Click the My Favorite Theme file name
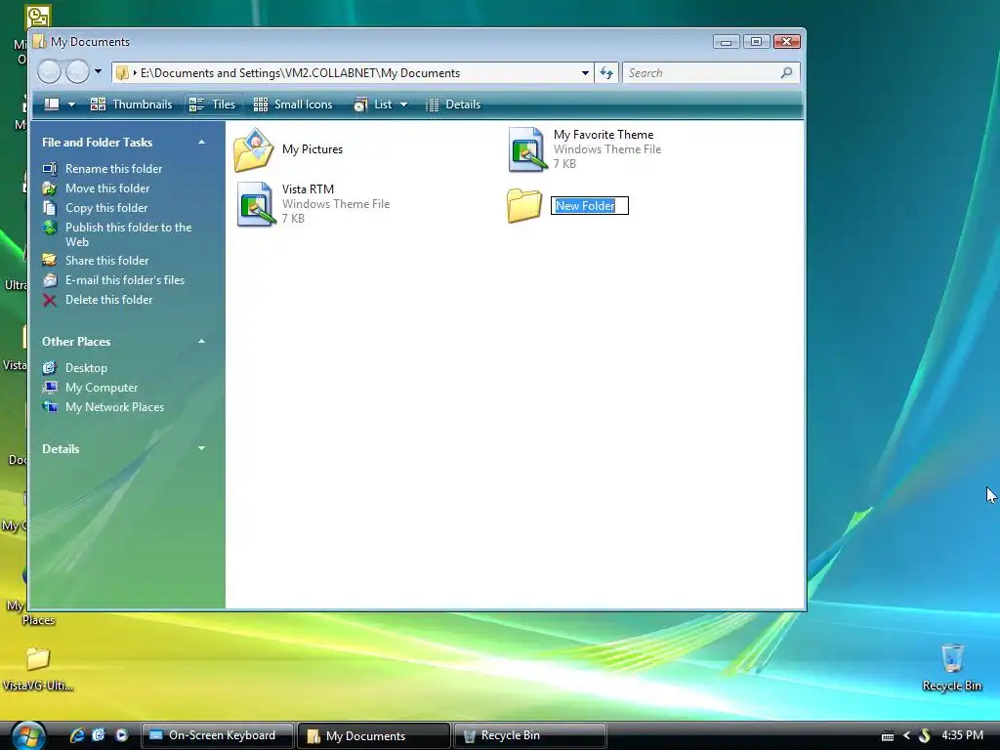The width and height of the screenshot is (1000, 750). click(x=604, y=135)
